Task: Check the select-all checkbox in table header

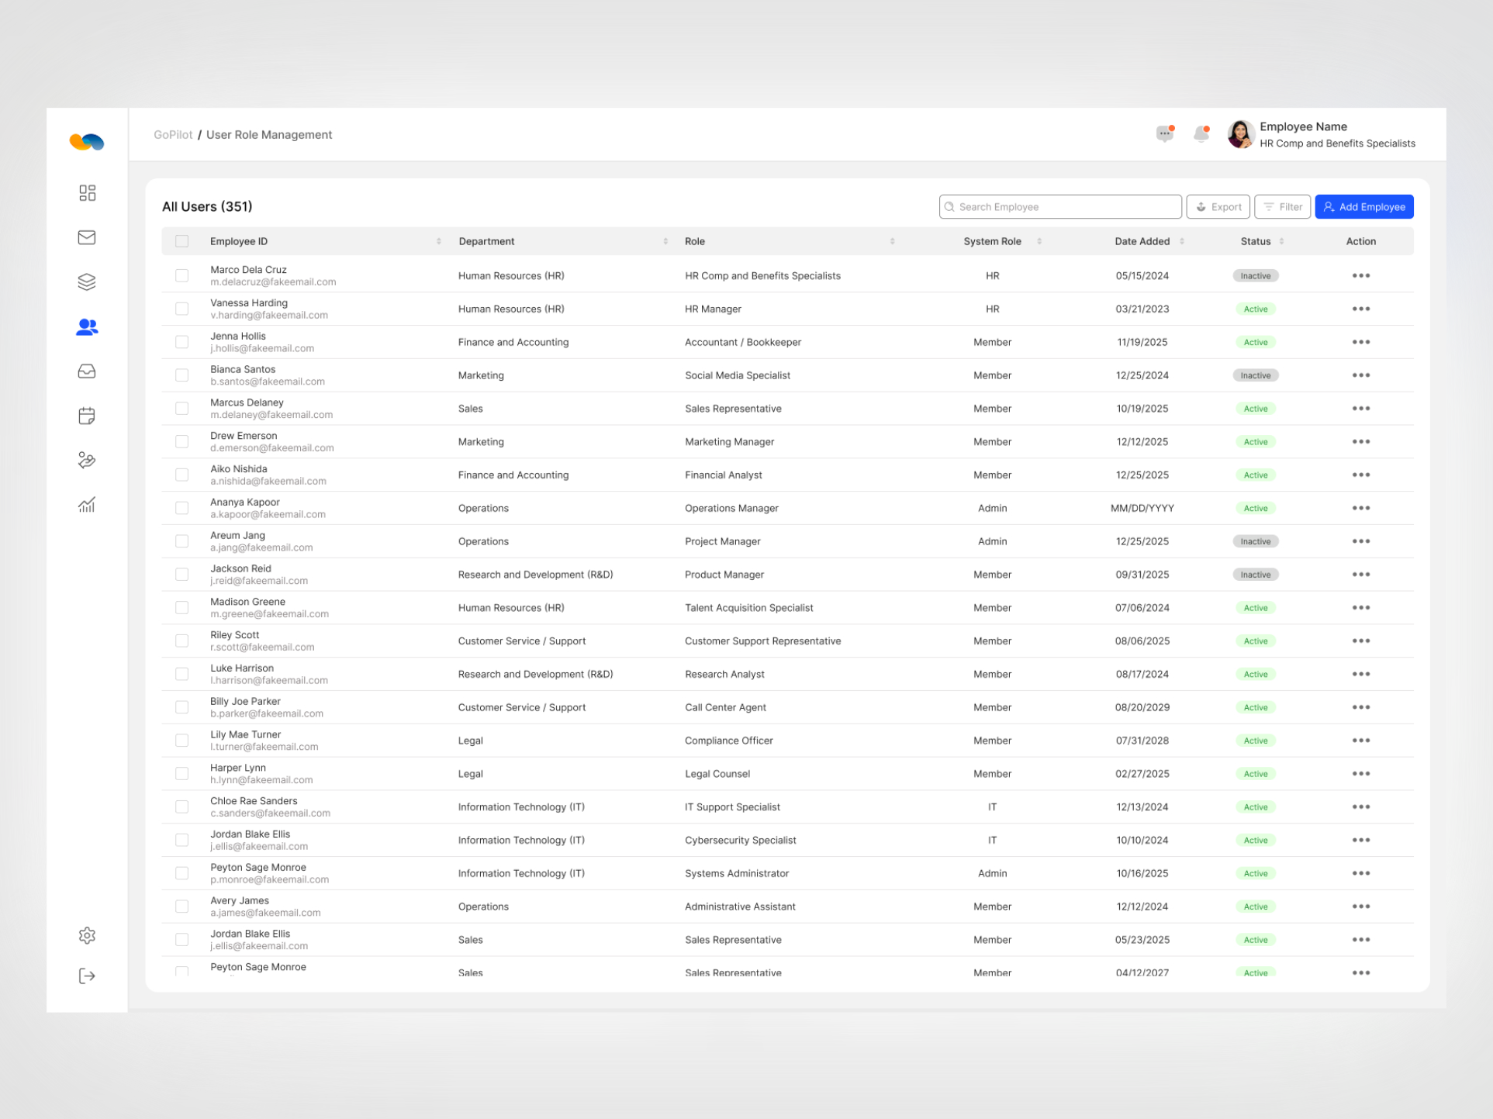Action: [181, 241]
